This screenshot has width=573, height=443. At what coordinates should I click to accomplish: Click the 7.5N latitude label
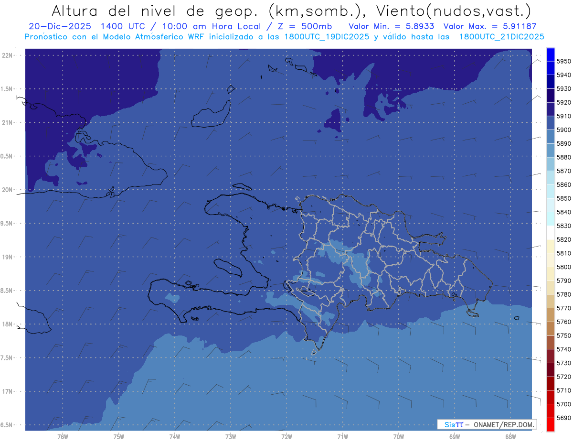point(7,358)
